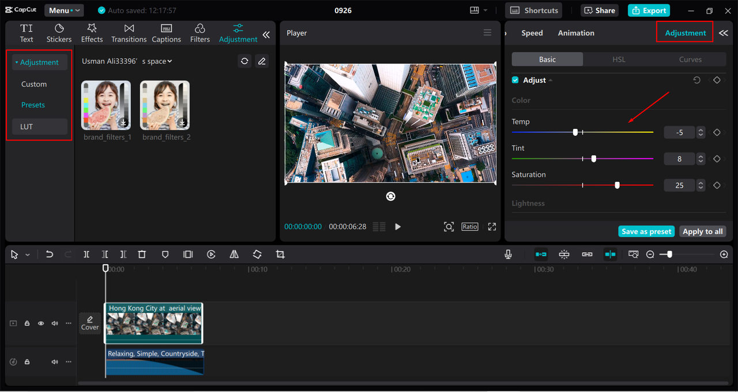Click the refresh icon in the presets panel

[x=244, y=61]
